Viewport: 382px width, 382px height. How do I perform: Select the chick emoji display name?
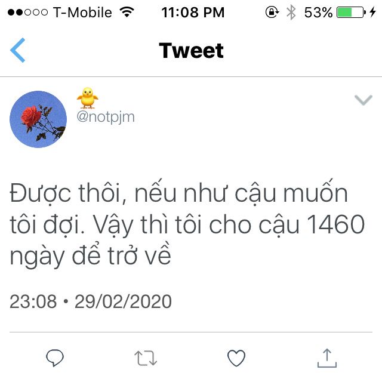click(x=88, y=98)
